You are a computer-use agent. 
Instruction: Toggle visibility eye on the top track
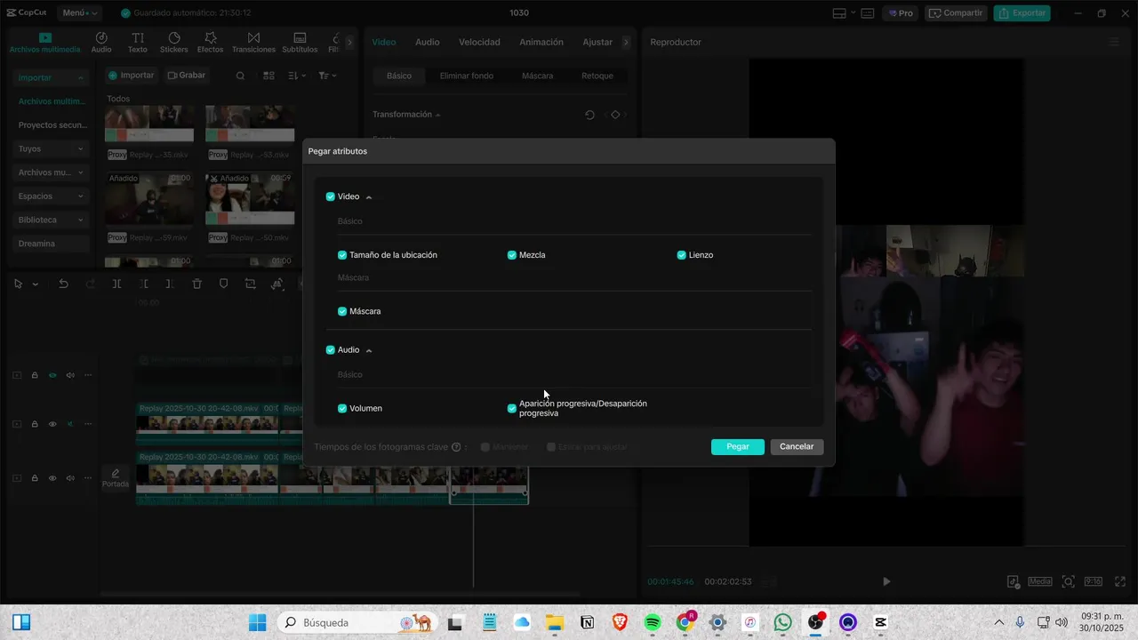pos(52,375)
